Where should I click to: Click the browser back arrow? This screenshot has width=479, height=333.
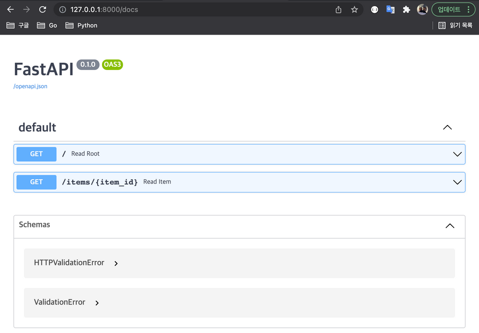(11, 10)
